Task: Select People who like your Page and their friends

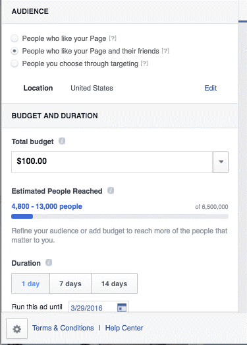Action: pos(14,51)
